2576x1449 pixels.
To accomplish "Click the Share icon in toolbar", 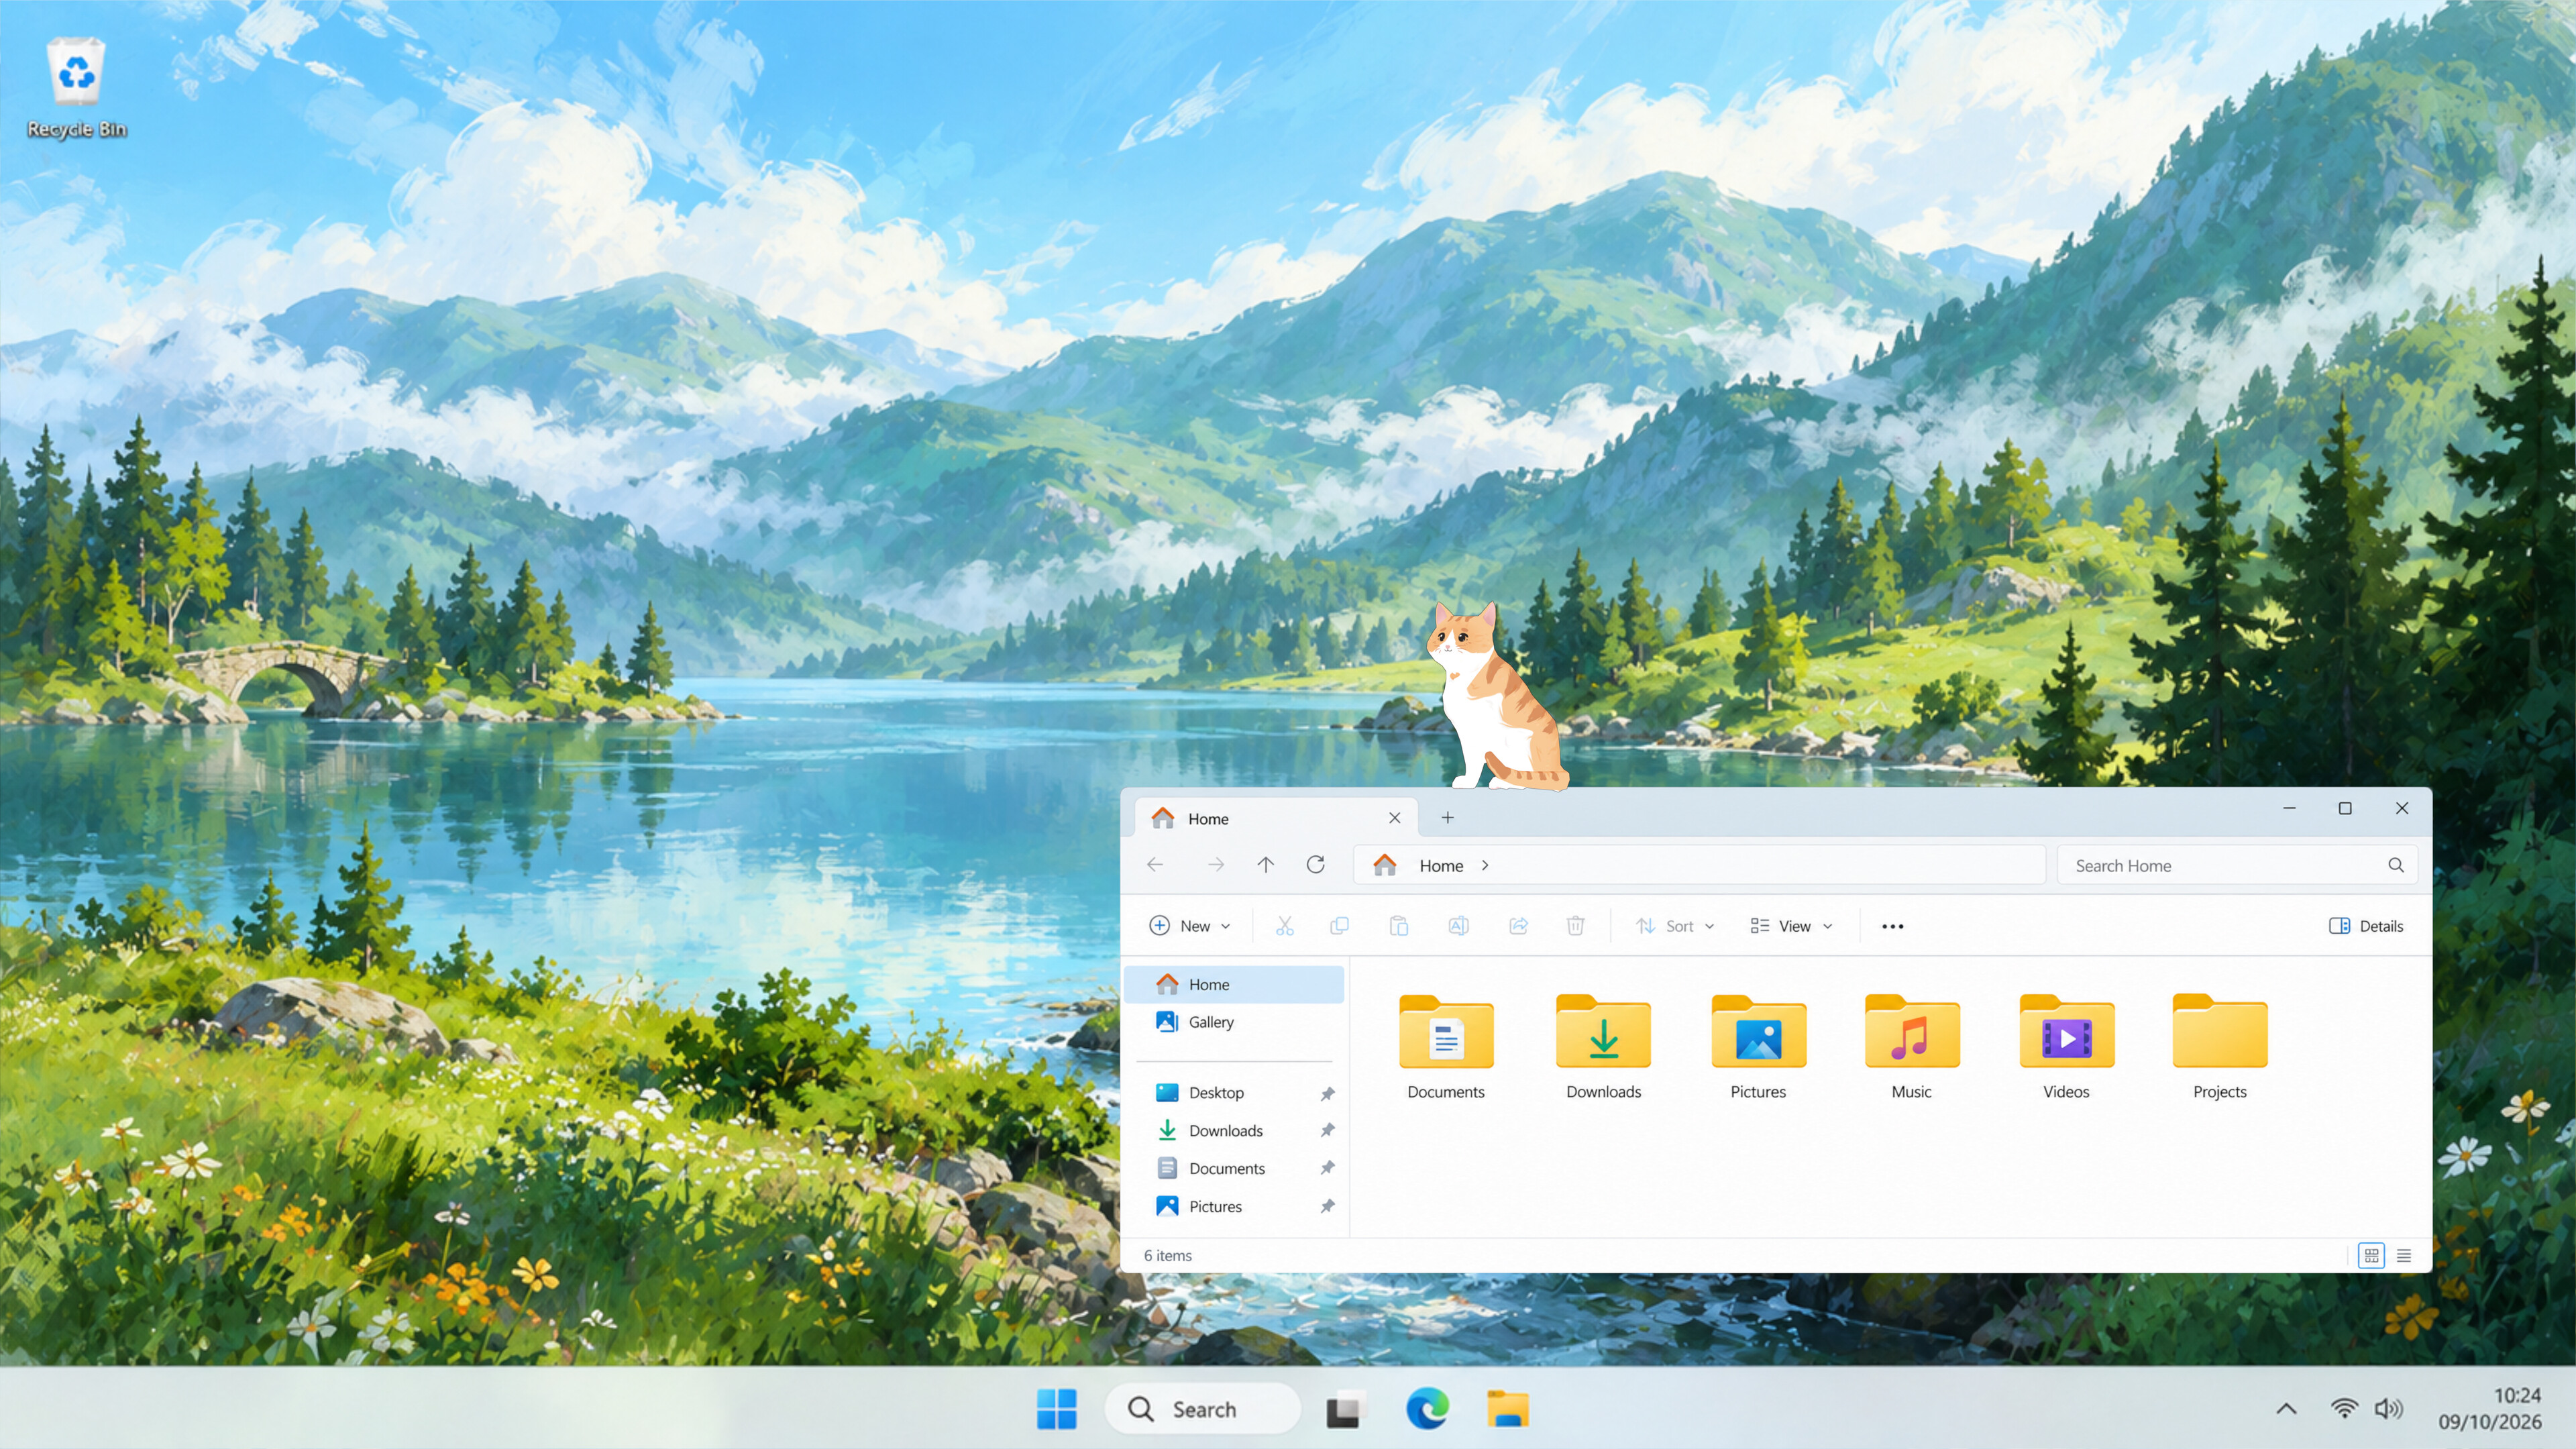I will pyautogui.click(x=1518, y=926).
